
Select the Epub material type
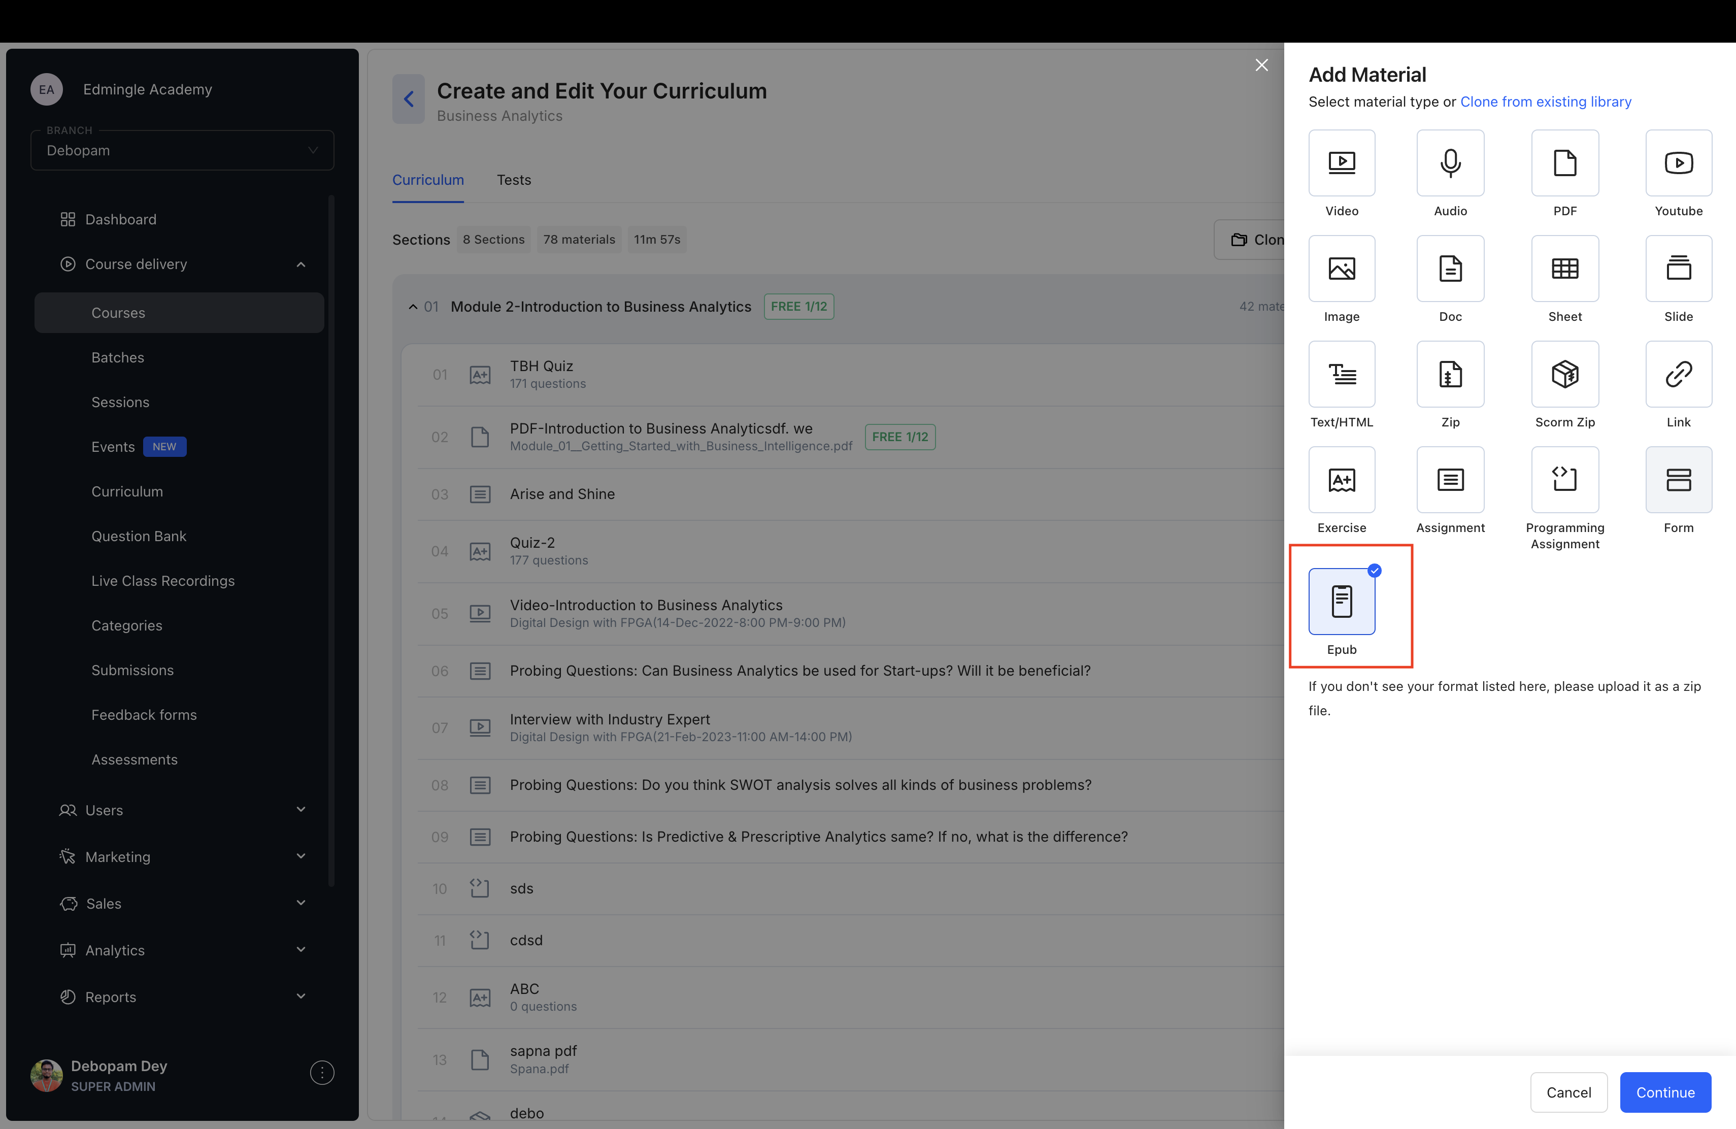1342,601
